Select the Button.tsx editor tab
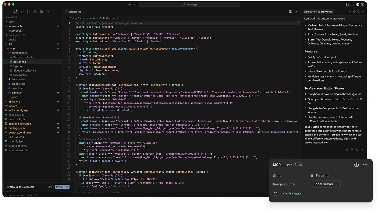Image resolution: width=380 pixels, height=214 pixels. pos(75,12)
